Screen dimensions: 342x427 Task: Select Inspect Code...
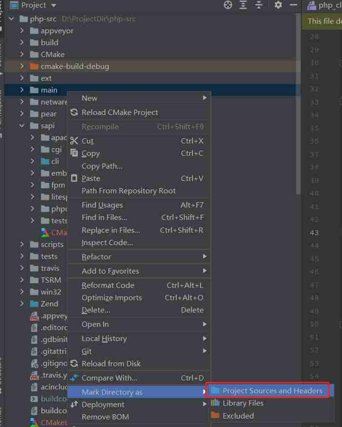(139, 242)
